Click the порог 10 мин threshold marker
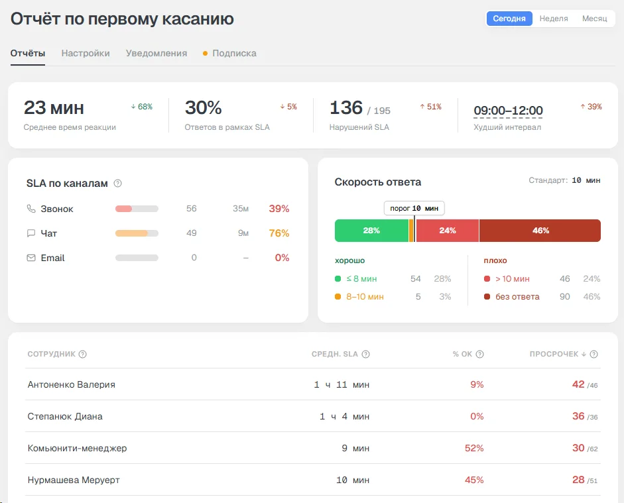624x503 pixels. [x=414, y=208]
